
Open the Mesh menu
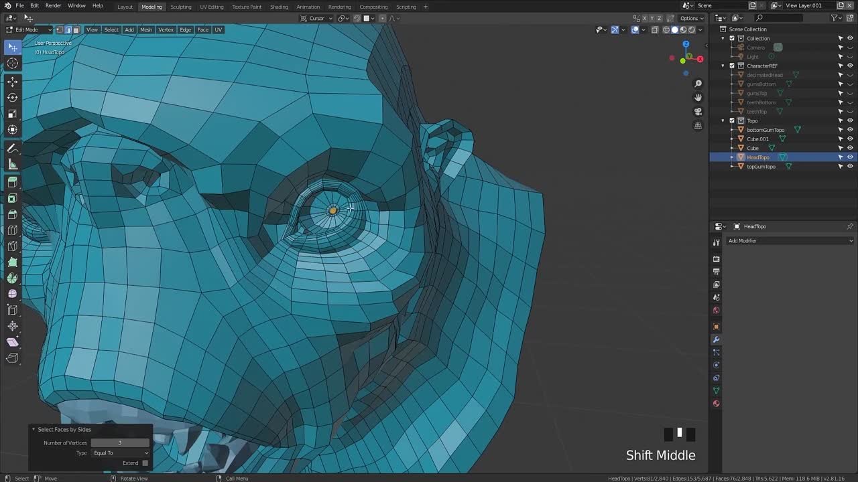point(145,29)
